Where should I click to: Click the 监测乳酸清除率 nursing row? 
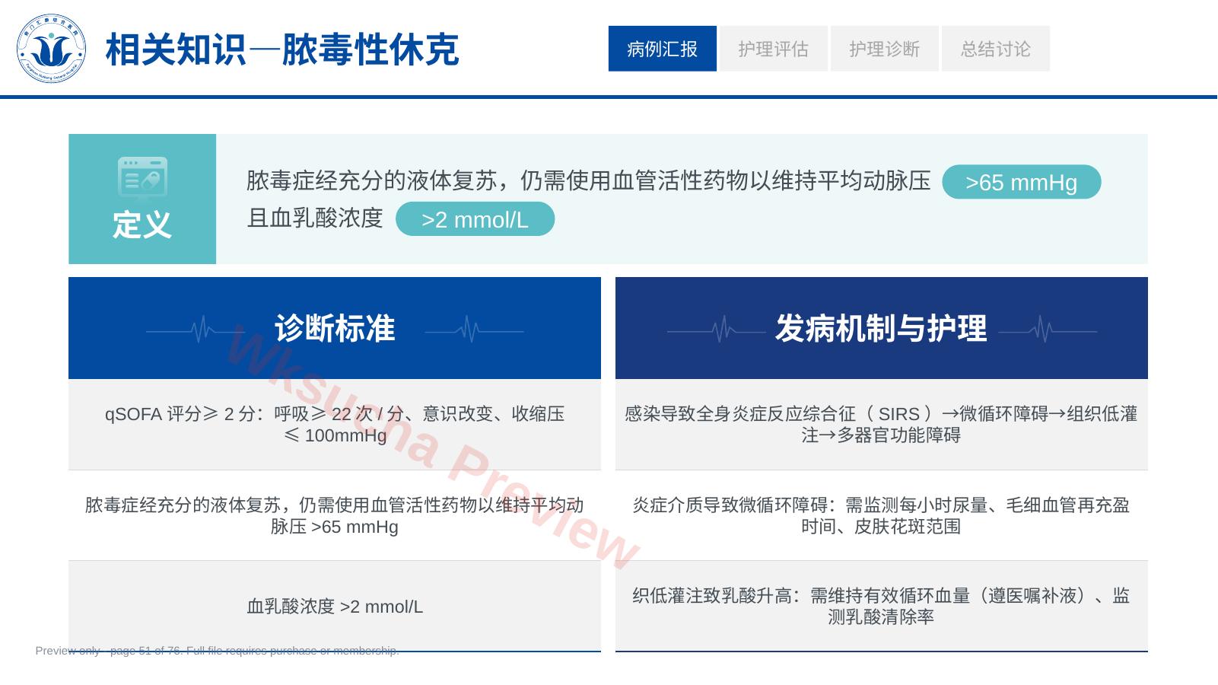click(x=882, y=607)
